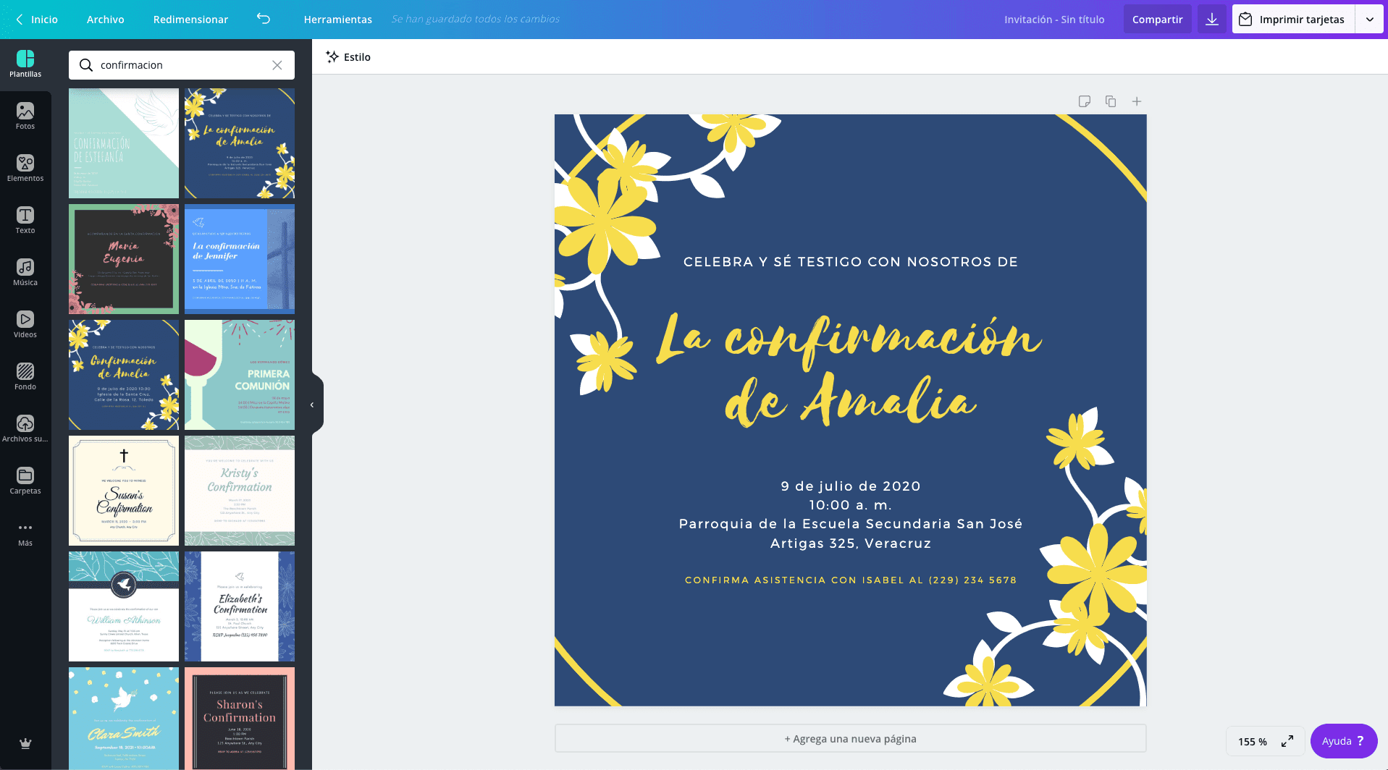1388x770 pixels.
Task: Duplicate the page using the copy icon
Action: click(x=1111, y=101)
